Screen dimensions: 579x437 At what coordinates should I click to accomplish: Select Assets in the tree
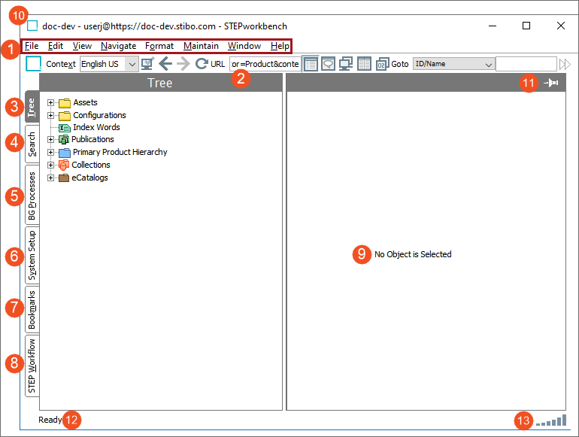coord(85,102)
